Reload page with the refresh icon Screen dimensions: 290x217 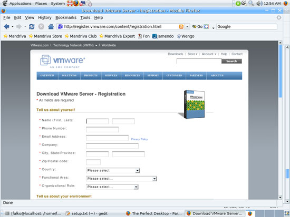click(32, 27)
